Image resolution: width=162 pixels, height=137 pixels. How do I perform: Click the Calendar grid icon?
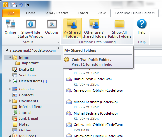15,89
